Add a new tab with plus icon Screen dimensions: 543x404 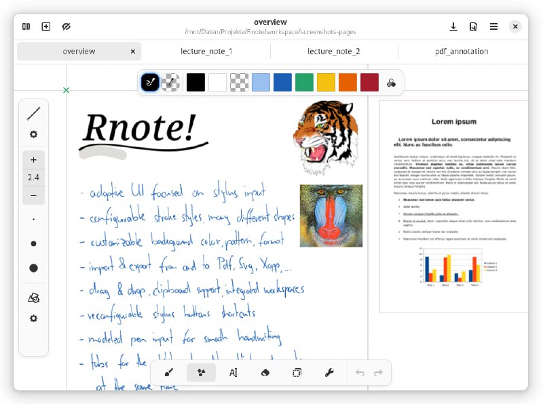46,26
